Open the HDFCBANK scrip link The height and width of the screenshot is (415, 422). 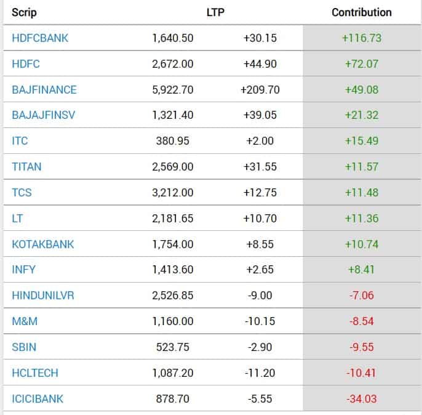(40, 38)
